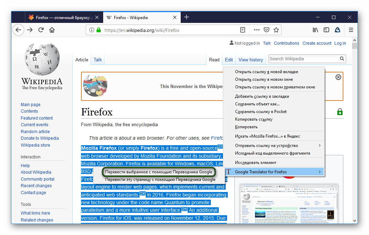The height and width of the screenshot is (235, 369).
Task: Open the Library icon in toolbar
Action: pyautogui.click(x=315, y=30)
